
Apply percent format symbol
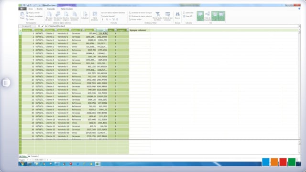pyautogui.click(x=107, y=20)
